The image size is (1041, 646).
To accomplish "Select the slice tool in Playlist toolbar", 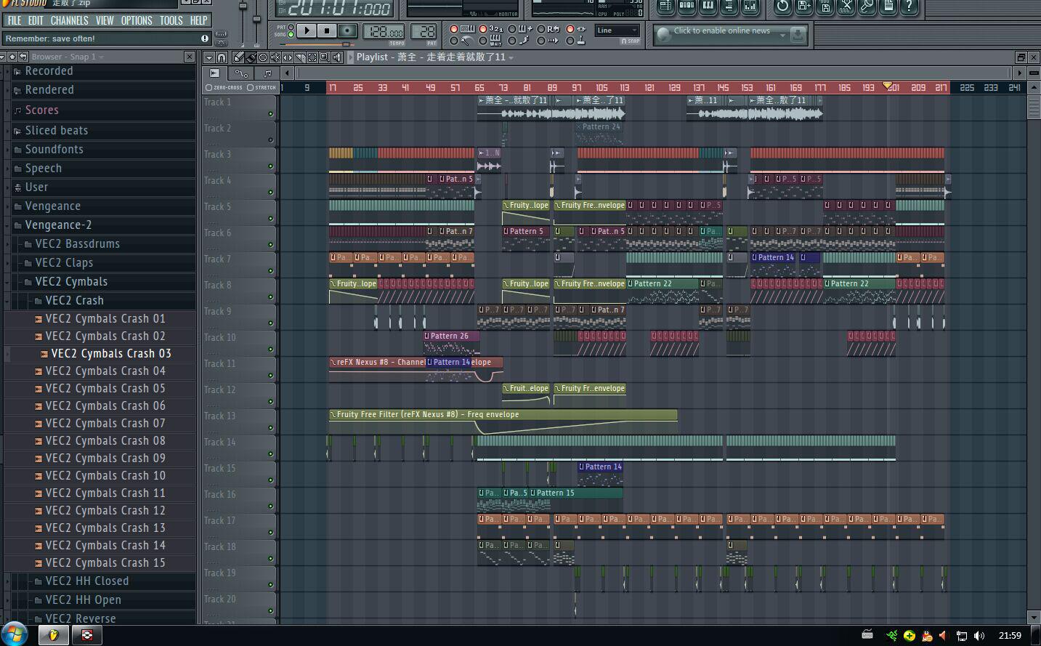I will (x=300, y=57).
